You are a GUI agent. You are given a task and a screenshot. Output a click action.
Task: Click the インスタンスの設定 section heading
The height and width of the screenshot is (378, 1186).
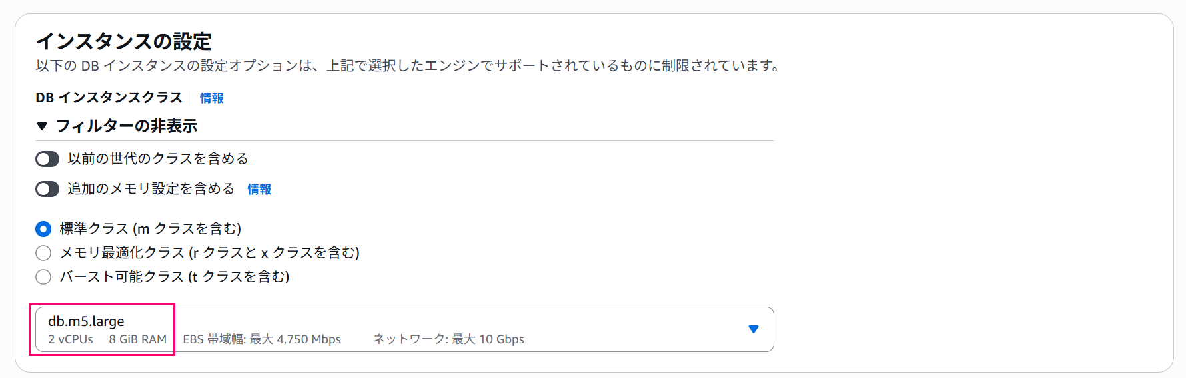pyautogui.click(x=123, y=41)
